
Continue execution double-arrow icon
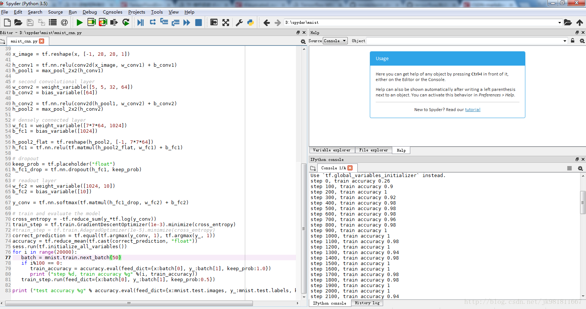coord(187,22)
